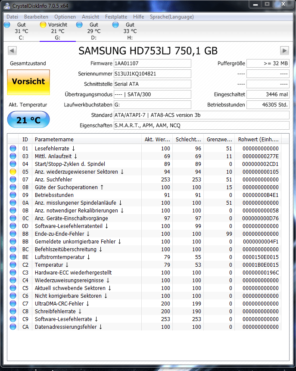Click the status icon for row 0A

[x=13, y=203]
